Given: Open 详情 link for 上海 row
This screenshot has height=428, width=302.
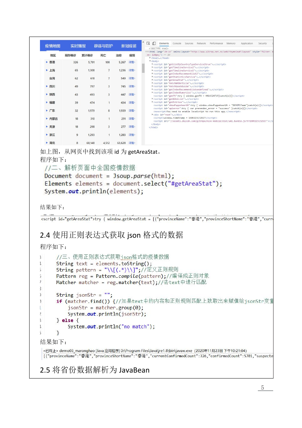Looking at the screenshot, I should (132, 70).
